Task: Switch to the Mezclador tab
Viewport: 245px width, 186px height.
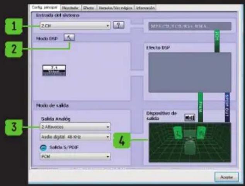Action: [x=70, y=8]
